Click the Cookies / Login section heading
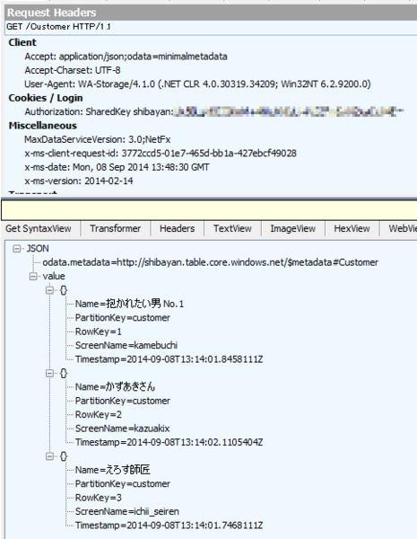This screenshot has width=417, height=539. [x=46, y=98]
